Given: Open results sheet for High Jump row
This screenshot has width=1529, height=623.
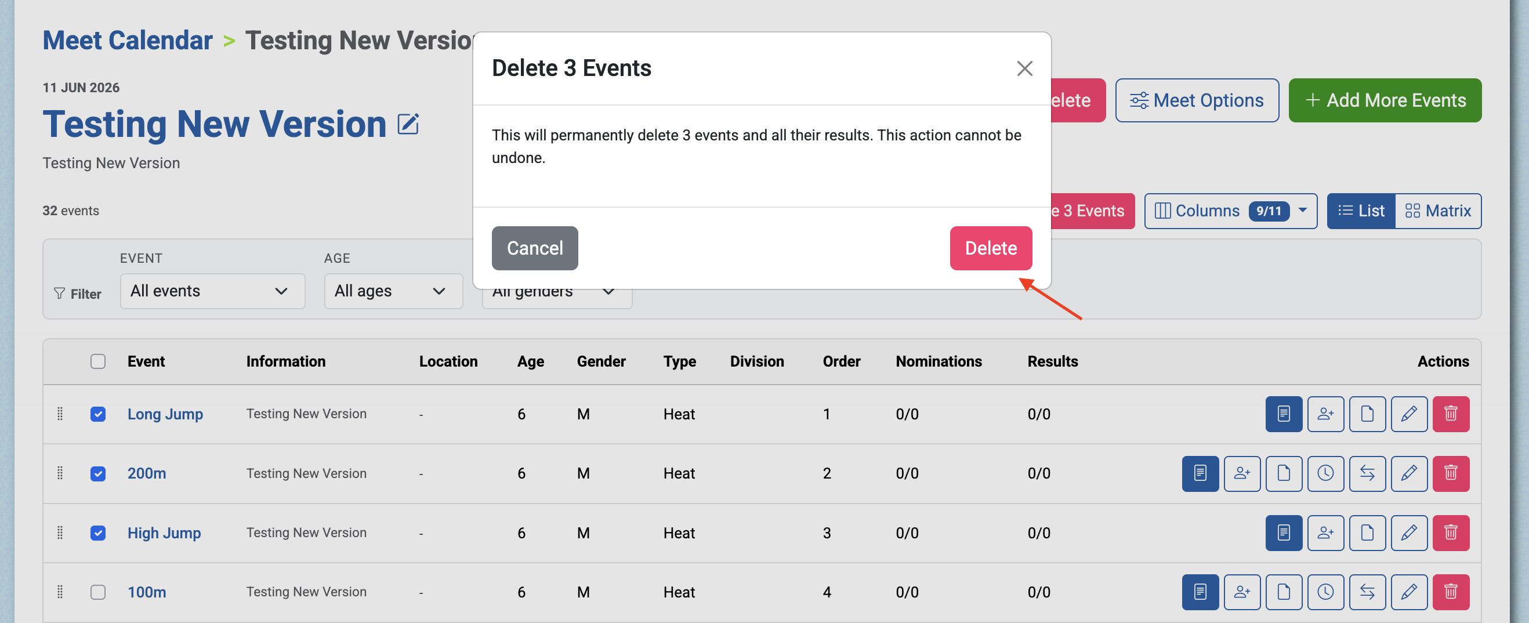Looking at the screenshot, I should [1283, 533].
